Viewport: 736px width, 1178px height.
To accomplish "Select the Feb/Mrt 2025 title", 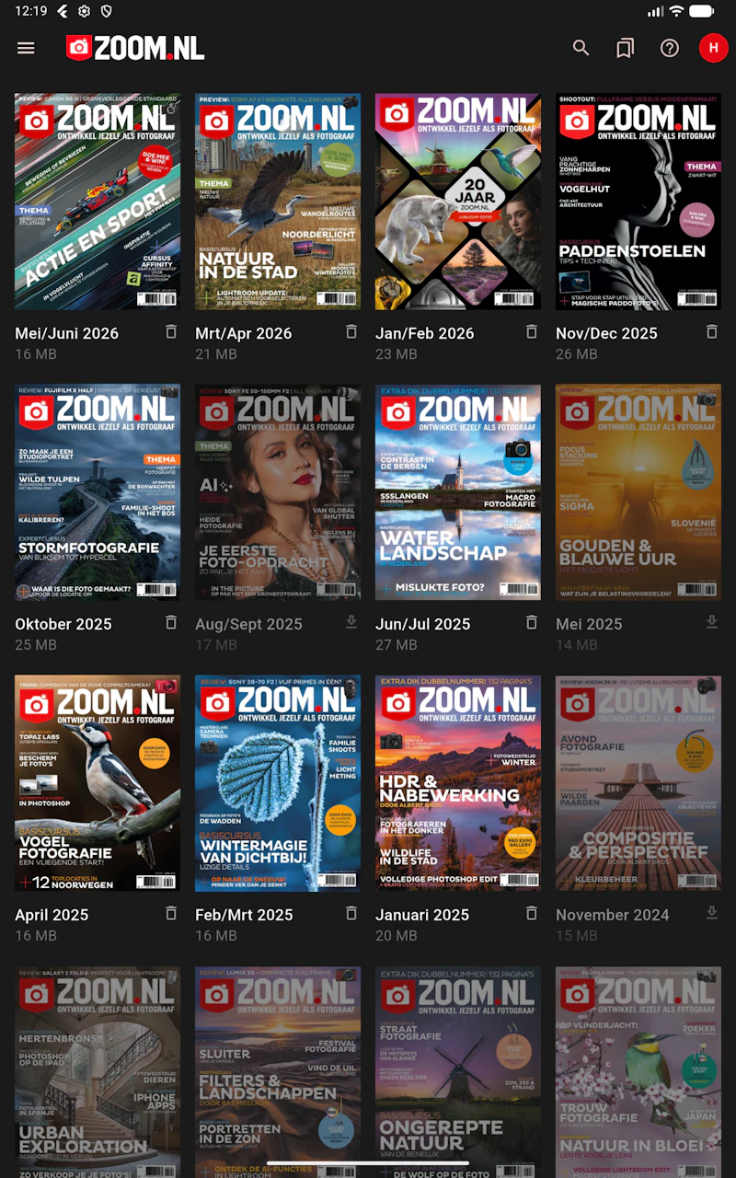I will point(244,915).
